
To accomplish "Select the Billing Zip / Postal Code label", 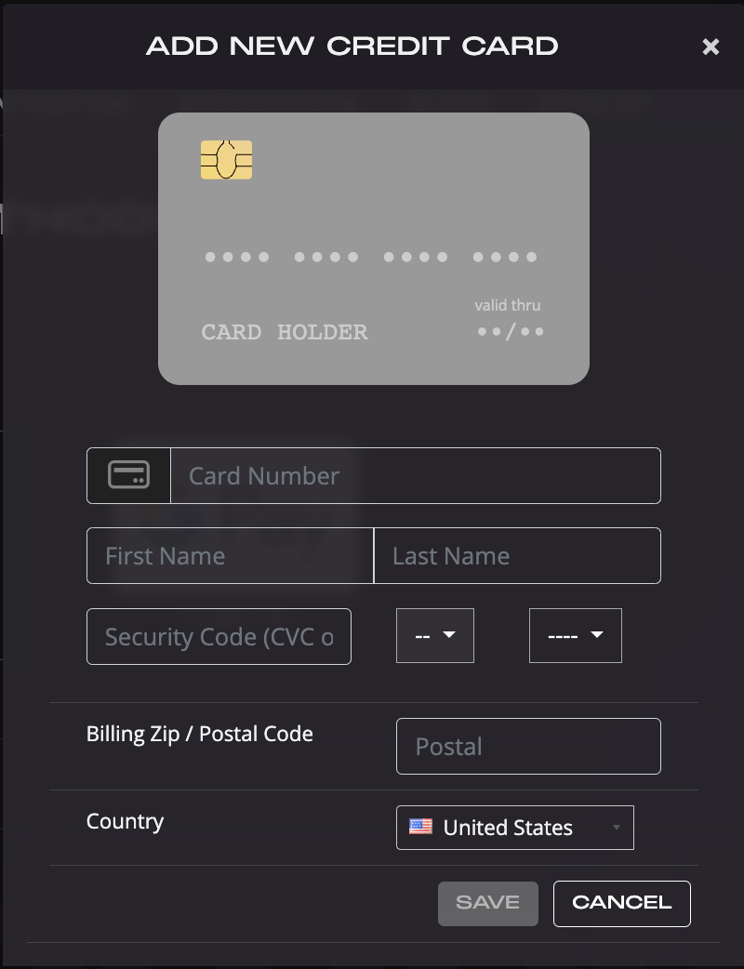I will pos(199,734).
